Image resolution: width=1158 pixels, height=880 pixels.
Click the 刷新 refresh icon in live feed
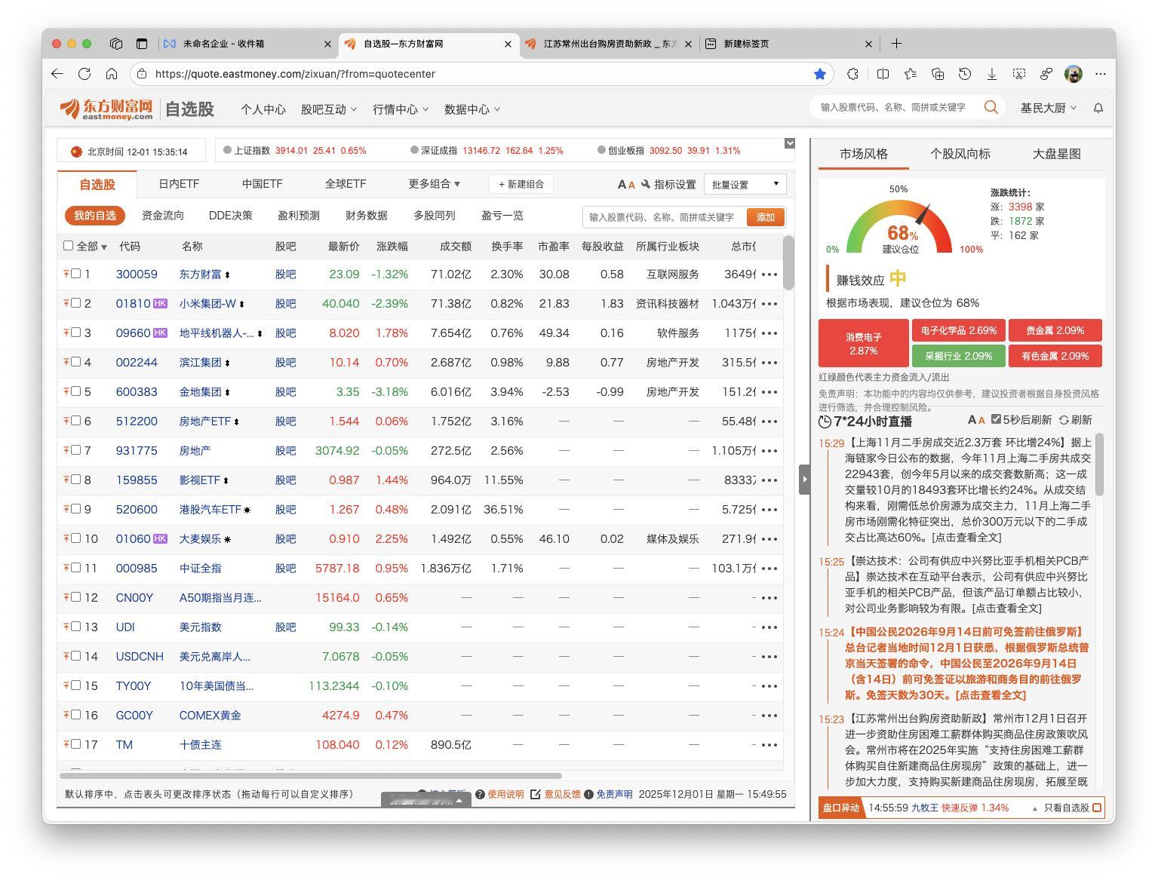click(x=1064, y=420)
